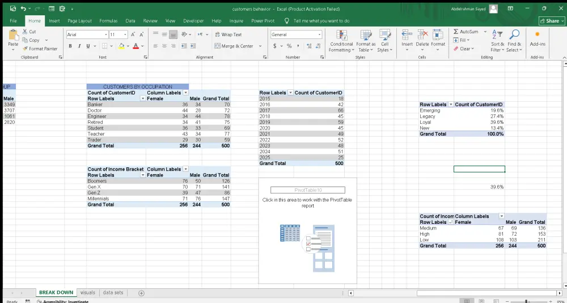This screenshot has height=303, width=567.
Task: Toggle Bold formatting
Action: [70, 46]
